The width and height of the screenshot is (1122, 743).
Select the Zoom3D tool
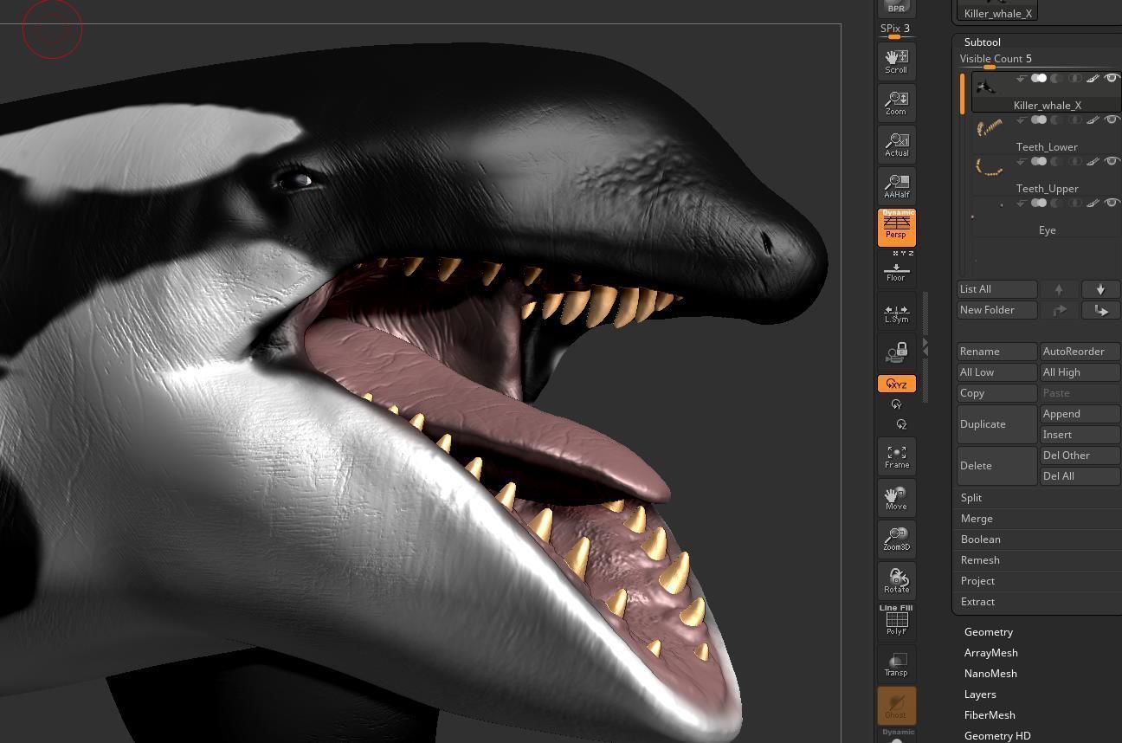(896, 539)
